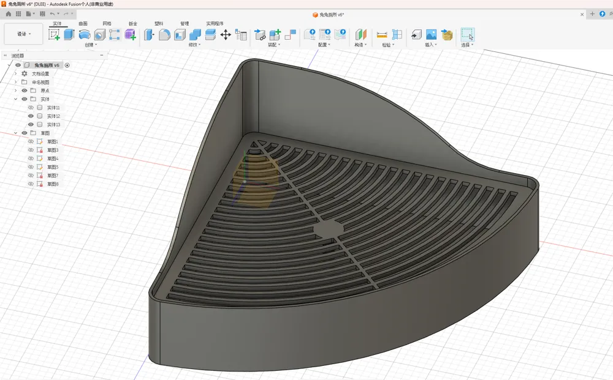Image resolution: width=613 pixels, height=380 pixels.
Task: Select the Insert McMaster-Carr component tool
Action: [x=447, y=35]
